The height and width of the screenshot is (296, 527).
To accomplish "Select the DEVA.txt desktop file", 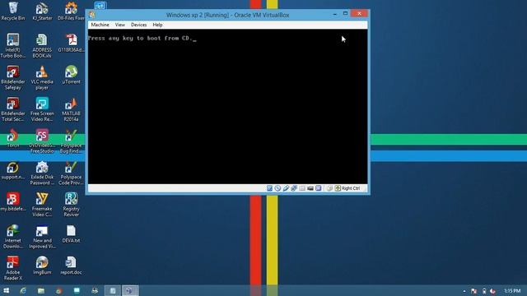I will click(x=72, y=234).
